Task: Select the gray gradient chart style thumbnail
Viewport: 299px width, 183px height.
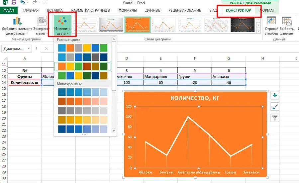Action: point(111,25)
